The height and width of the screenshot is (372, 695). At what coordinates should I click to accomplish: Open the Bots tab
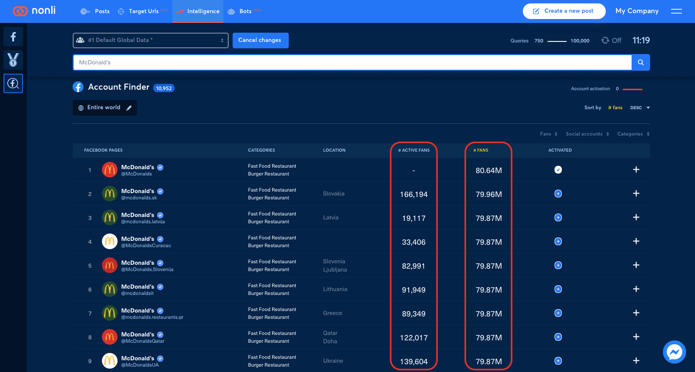point(244,11)
